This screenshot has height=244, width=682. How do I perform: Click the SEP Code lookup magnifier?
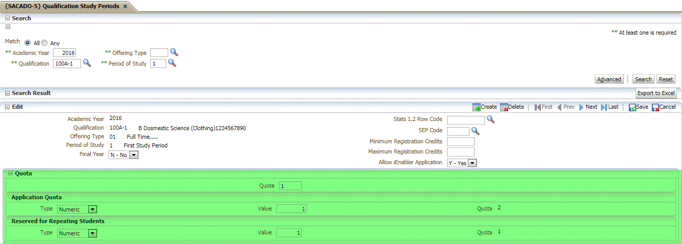(475, 131)
